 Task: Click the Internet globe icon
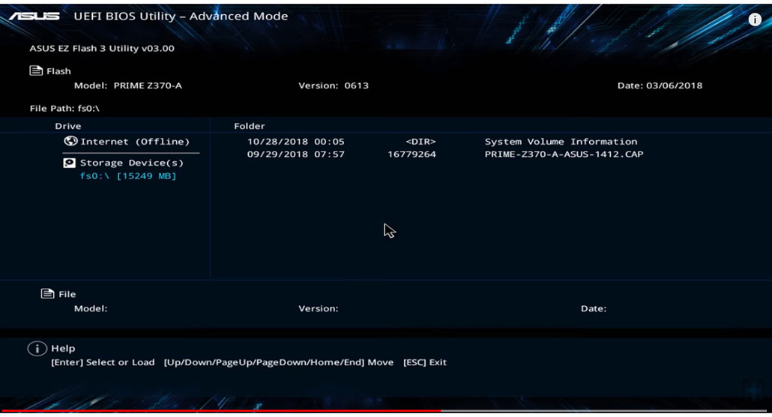(70, 141)
